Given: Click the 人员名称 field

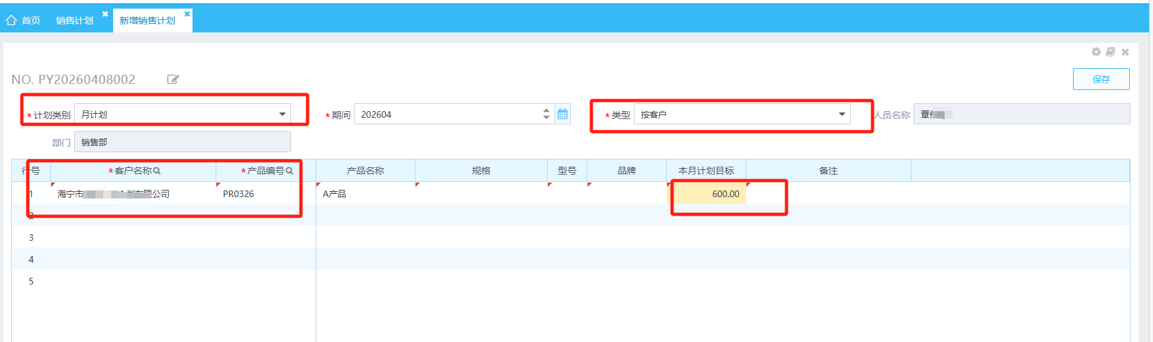Looking at the screenshot, I should pos(1022,114).
